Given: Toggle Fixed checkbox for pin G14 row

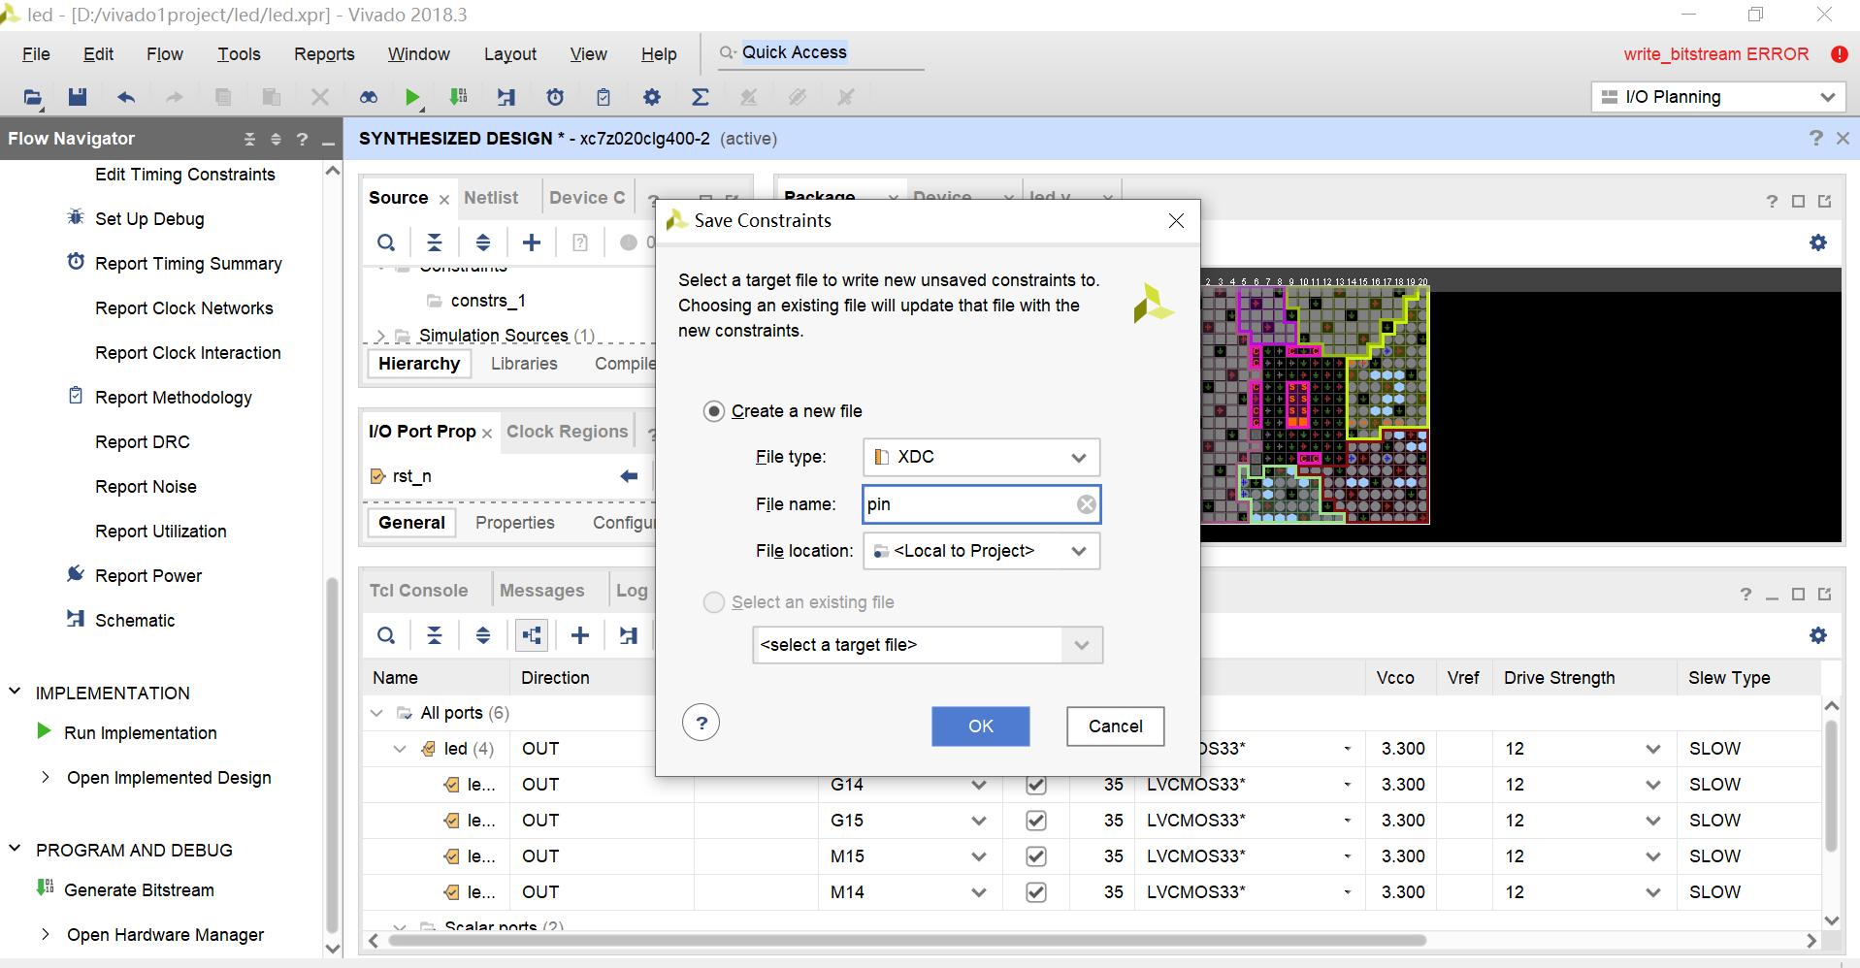Looking at the screenshot, I should (x=1036, y=785).
